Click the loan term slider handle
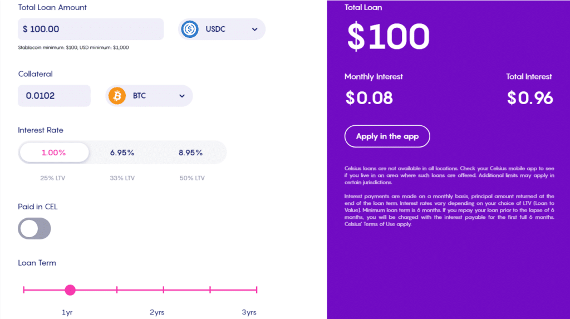Screen dimensions: 570x319 click(70, 290)
